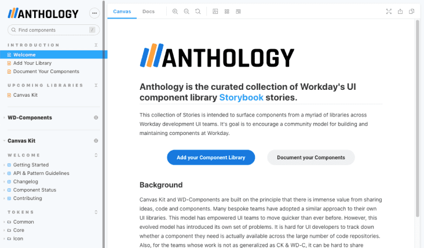Screen dimensions: 424x248
Task: Reset the canvas zoom
Action: (x=198, y=12)
